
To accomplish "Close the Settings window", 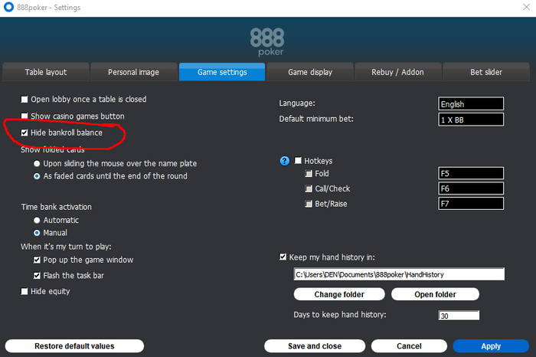I will point(527,7).
